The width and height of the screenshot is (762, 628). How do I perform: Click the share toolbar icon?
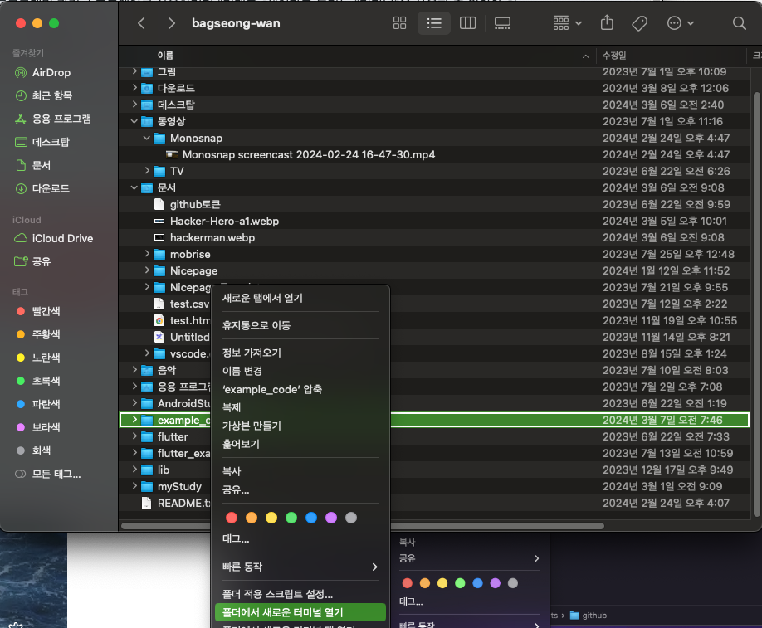(607, 23)
